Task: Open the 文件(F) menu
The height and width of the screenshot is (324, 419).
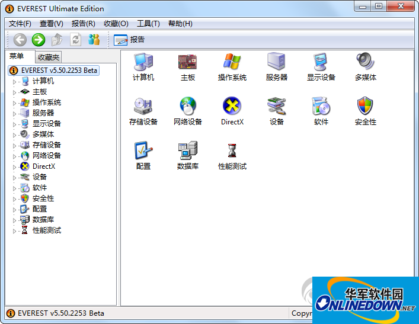Action: click(x=20, y=24)
